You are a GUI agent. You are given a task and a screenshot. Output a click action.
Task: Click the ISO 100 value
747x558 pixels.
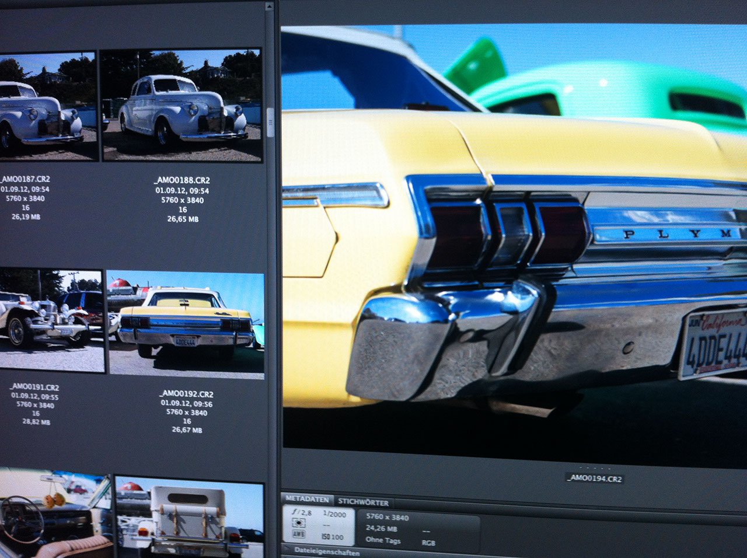tap(333, 536)
